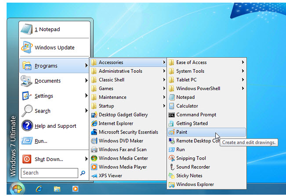Click inside the Start menu Search box
Viewport: 286px width, 196px height.
pyautogui.click(x=49, y=173)
